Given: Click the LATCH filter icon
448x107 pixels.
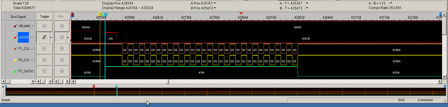Looking at the screenshot, I should click(62, 37).
